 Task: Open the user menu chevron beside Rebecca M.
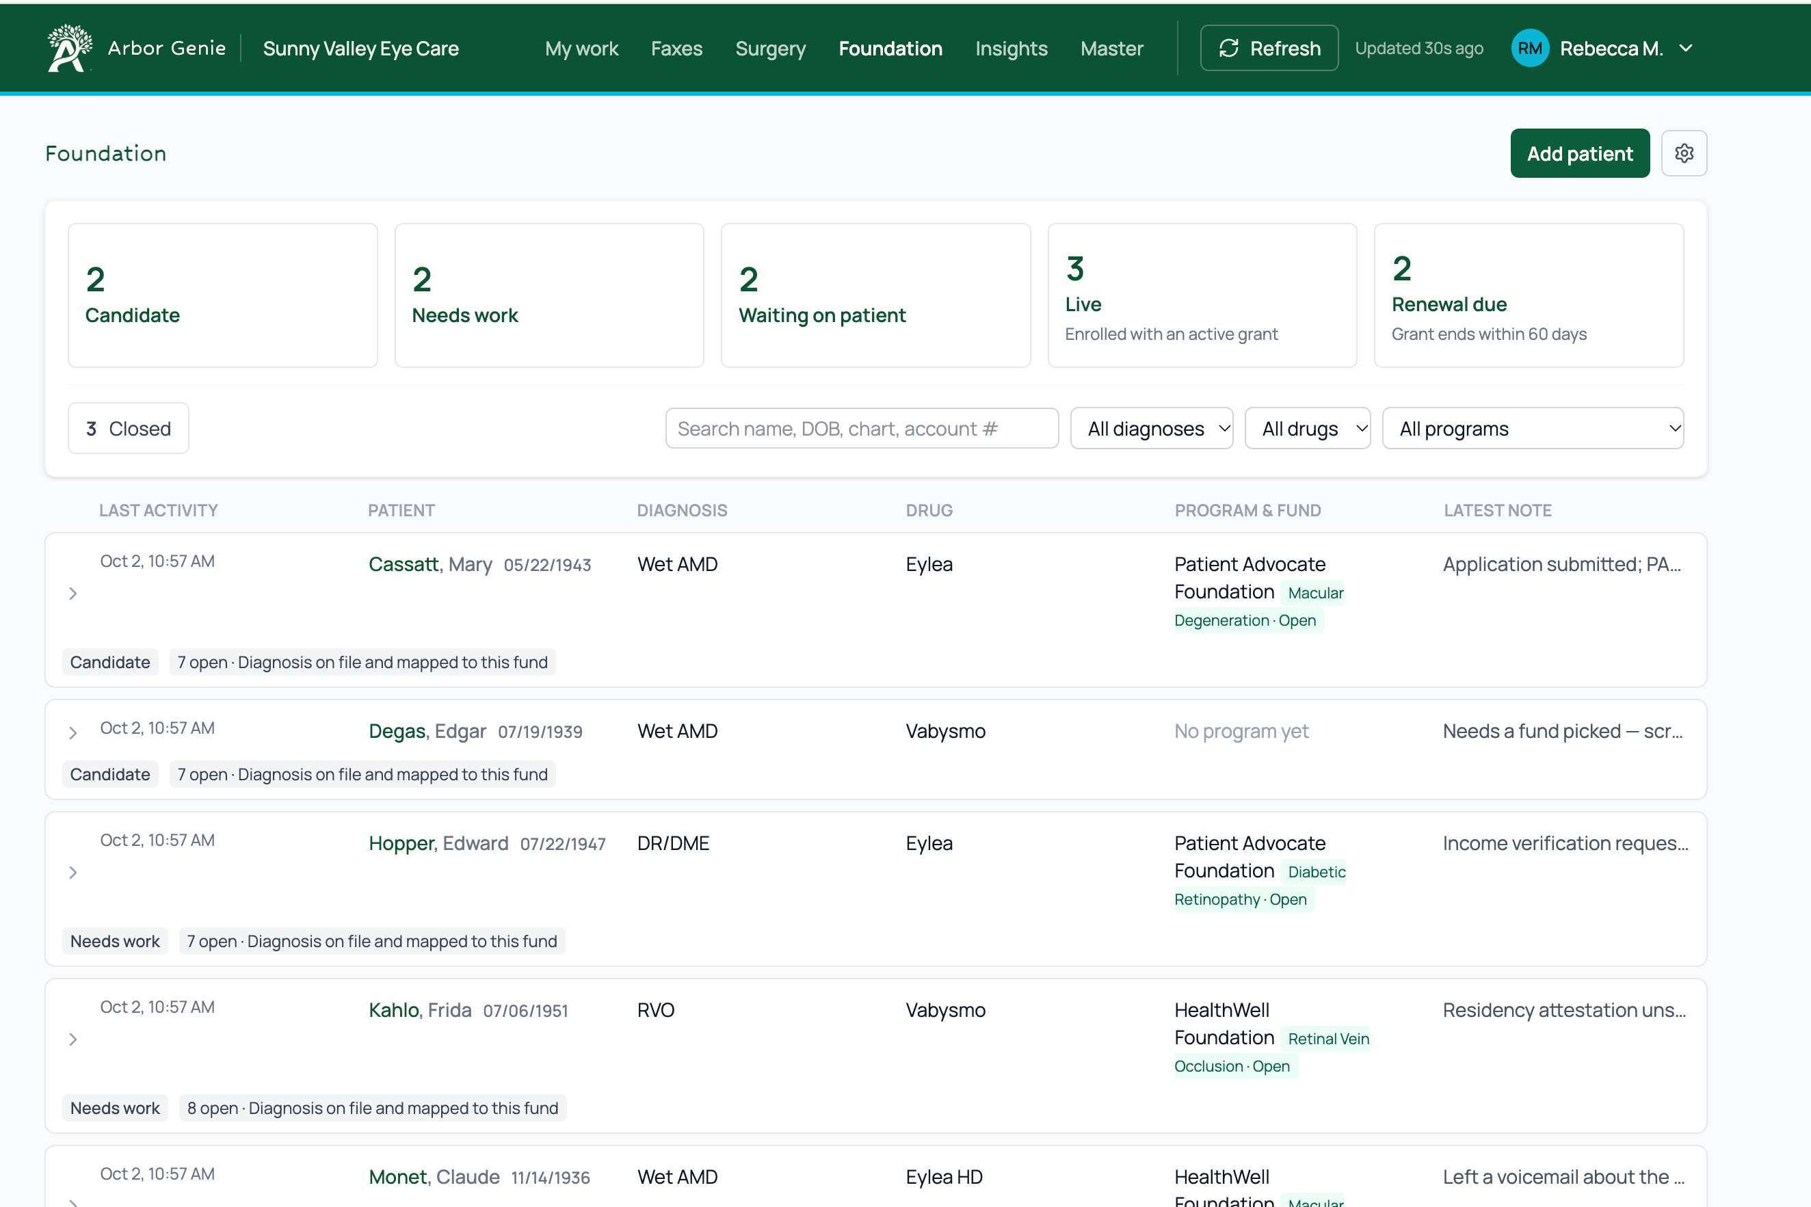(1686, 48)
